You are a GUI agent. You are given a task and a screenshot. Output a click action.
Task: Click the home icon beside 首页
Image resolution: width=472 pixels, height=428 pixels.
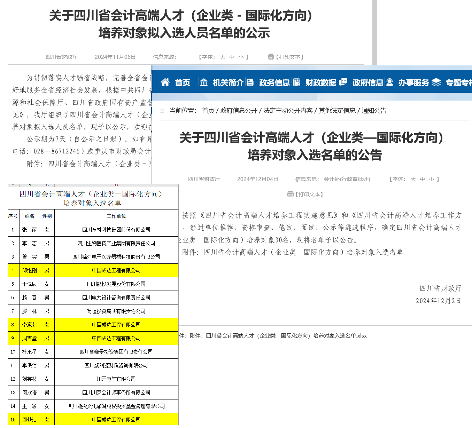click(165, 82)
